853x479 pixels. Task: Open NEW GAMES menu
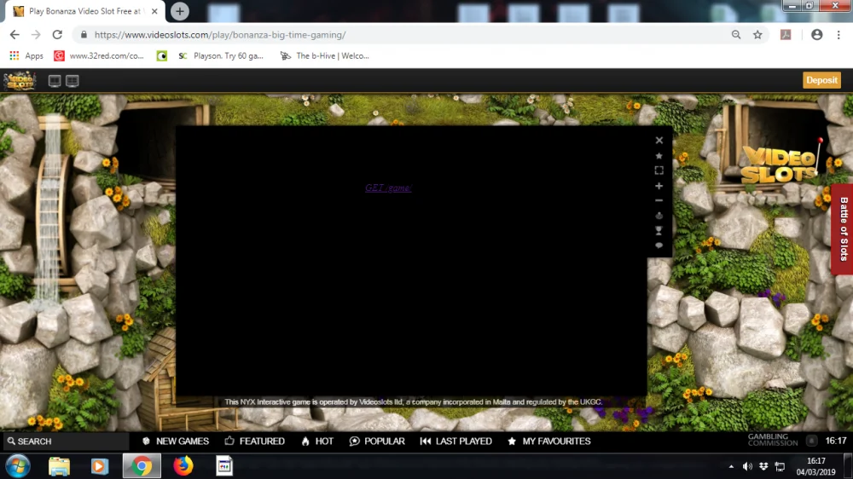pos(175,441)
